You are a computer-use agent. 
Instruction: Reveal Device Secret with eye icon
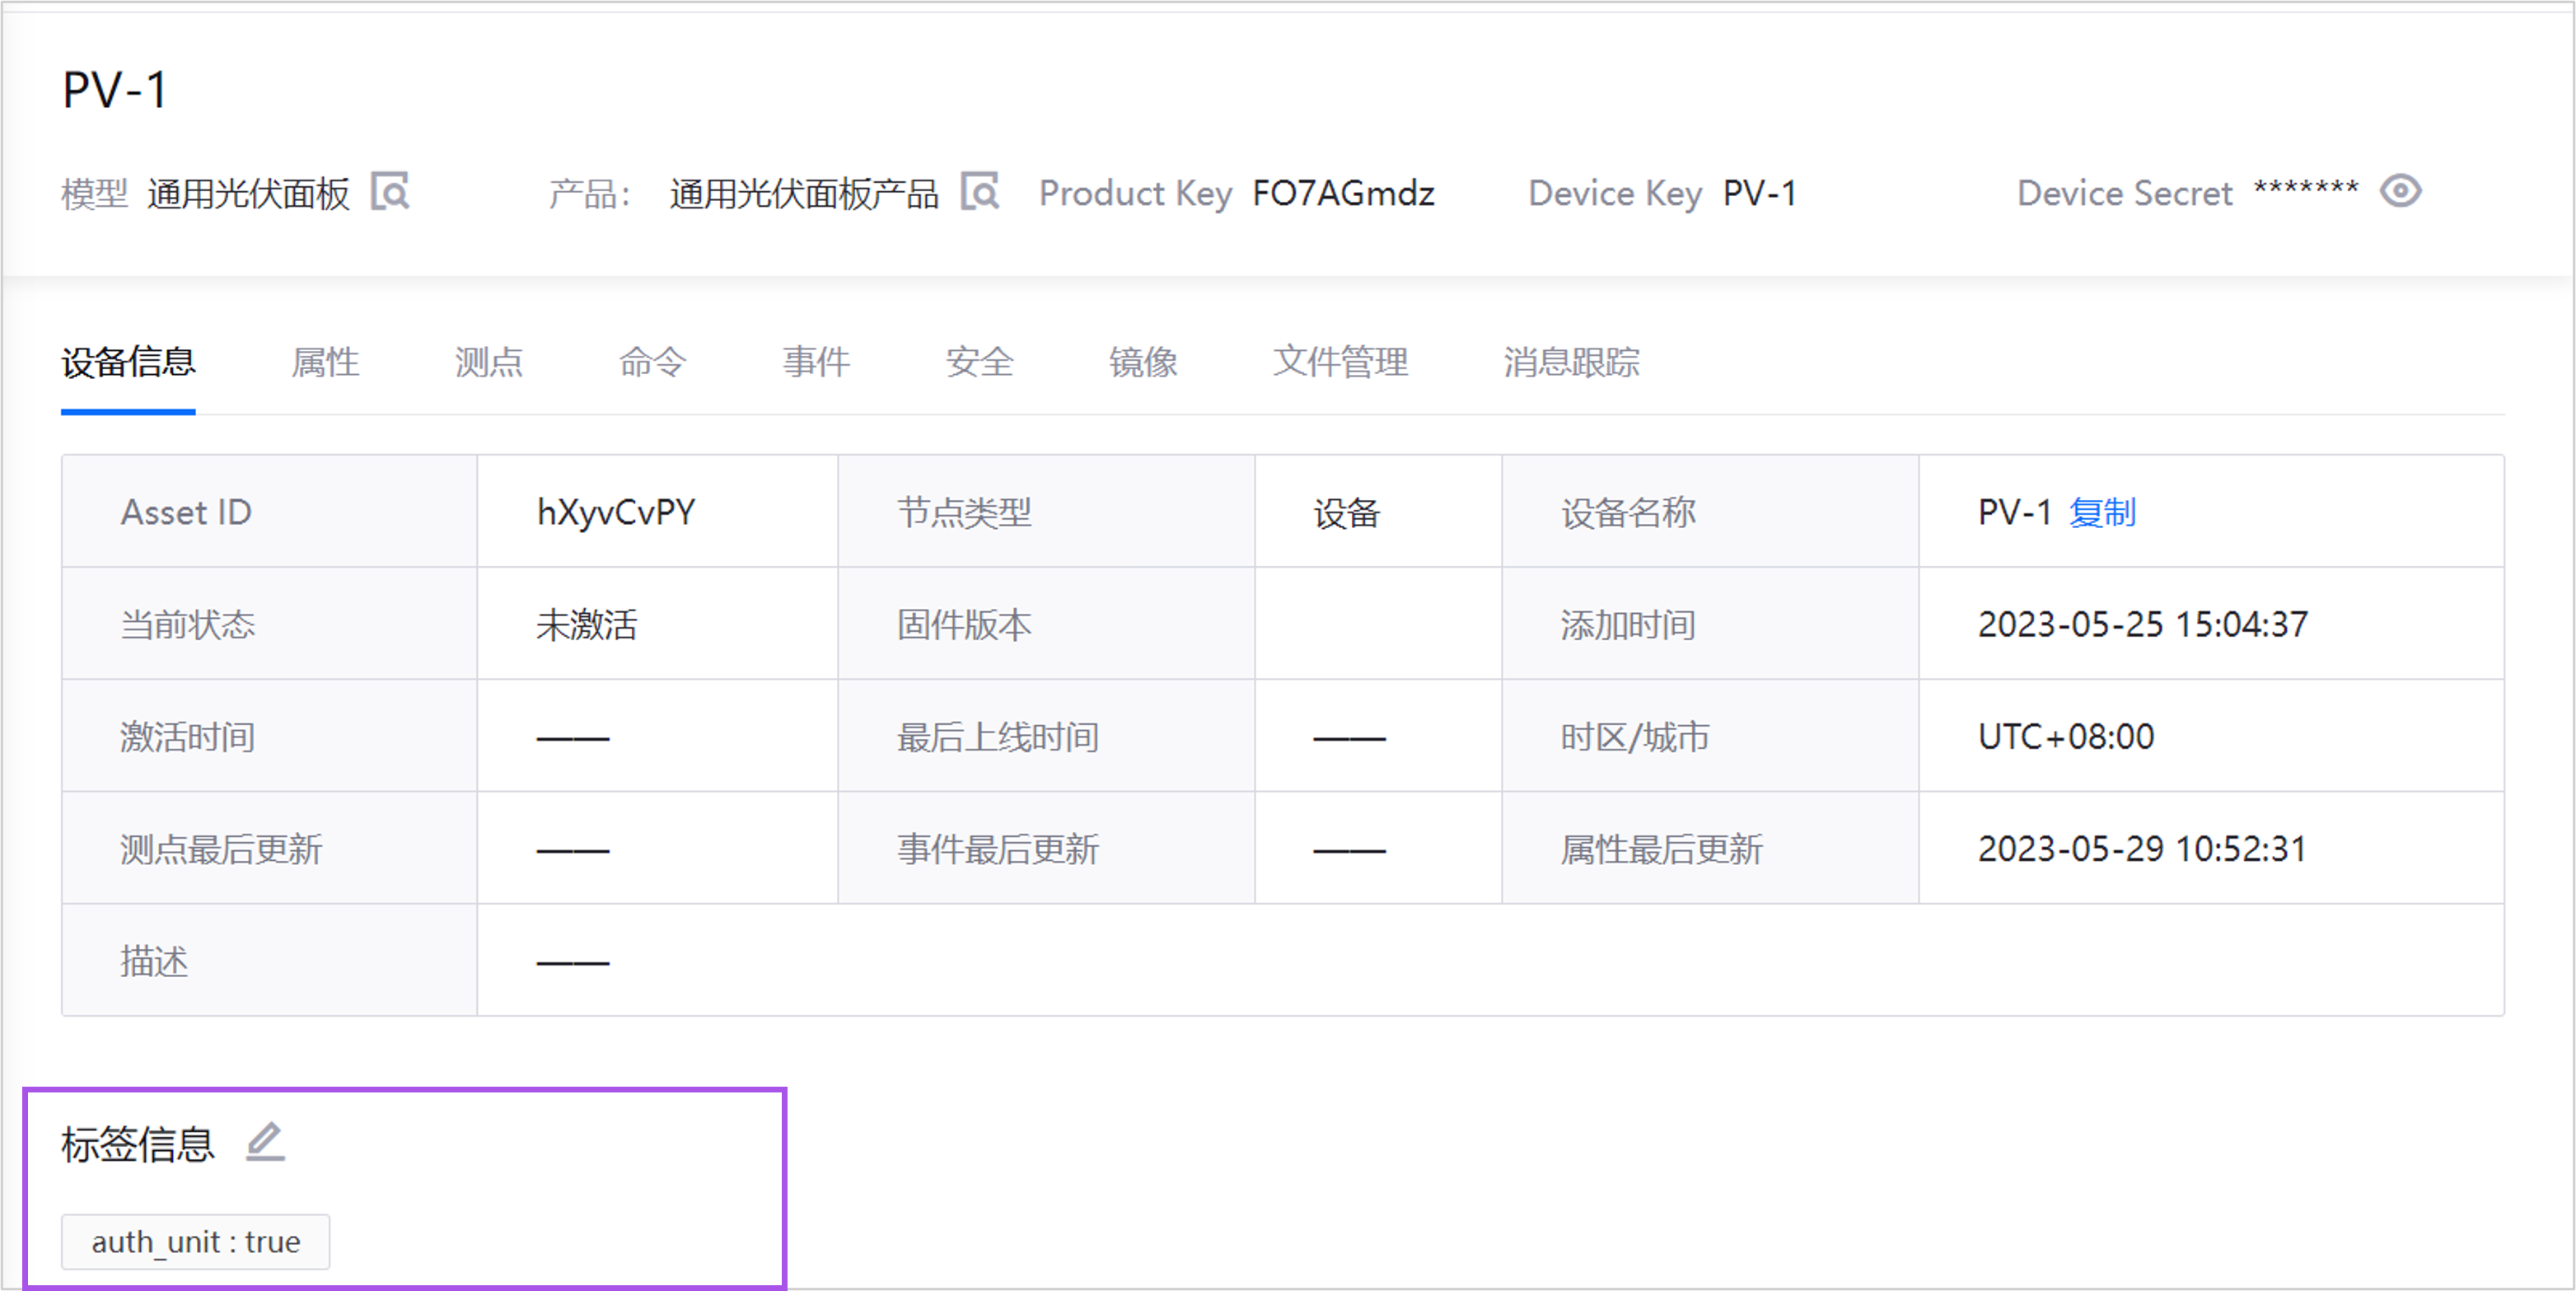(2400, 191)
